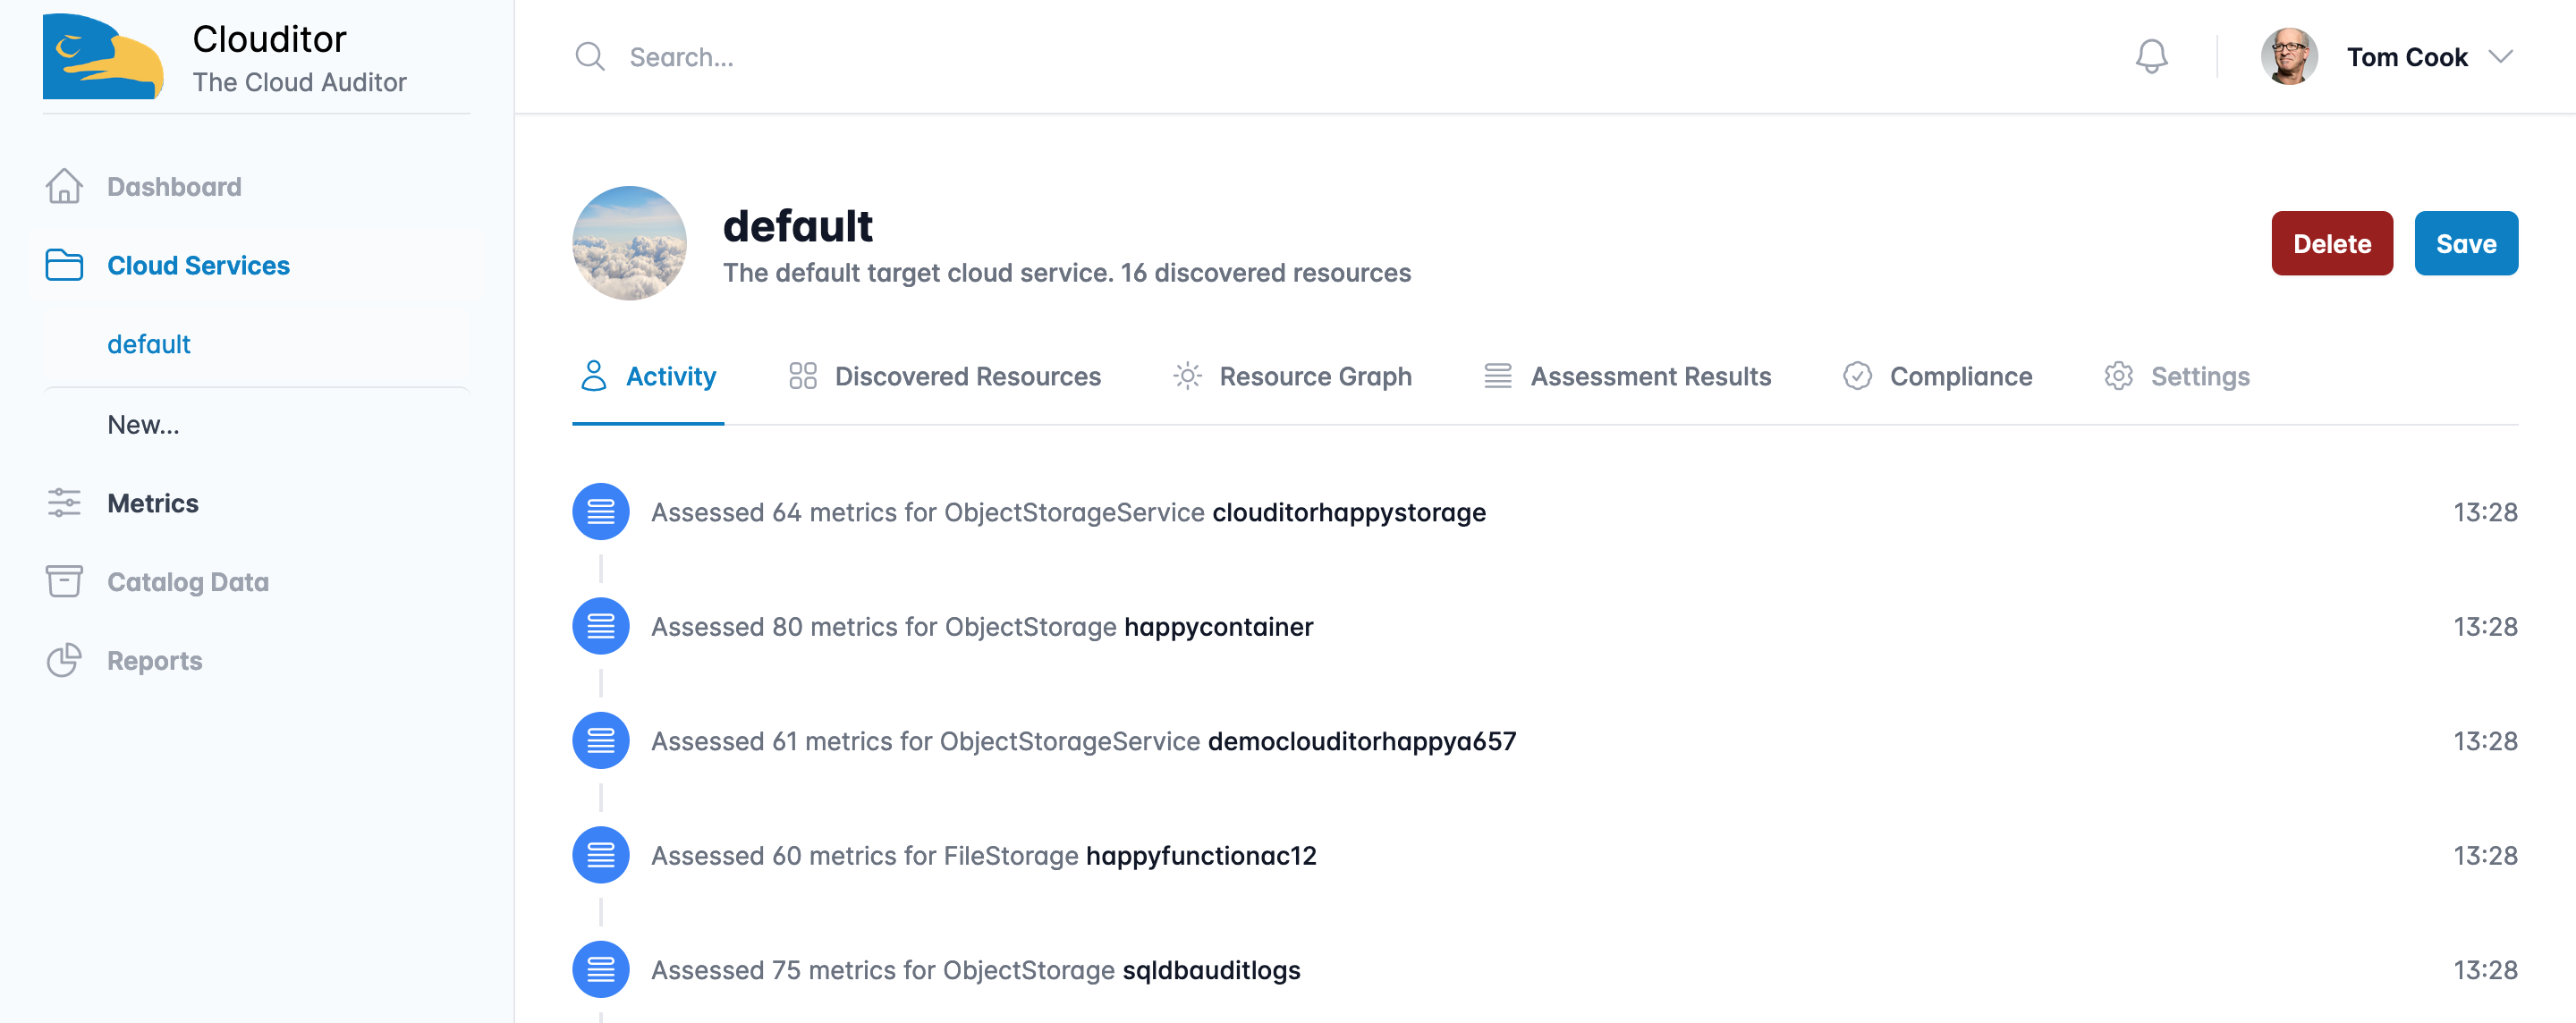Click 13:28 timestamp on clouditorhappystorage row
The image size is (2576, 1023).
point(2484,512)
